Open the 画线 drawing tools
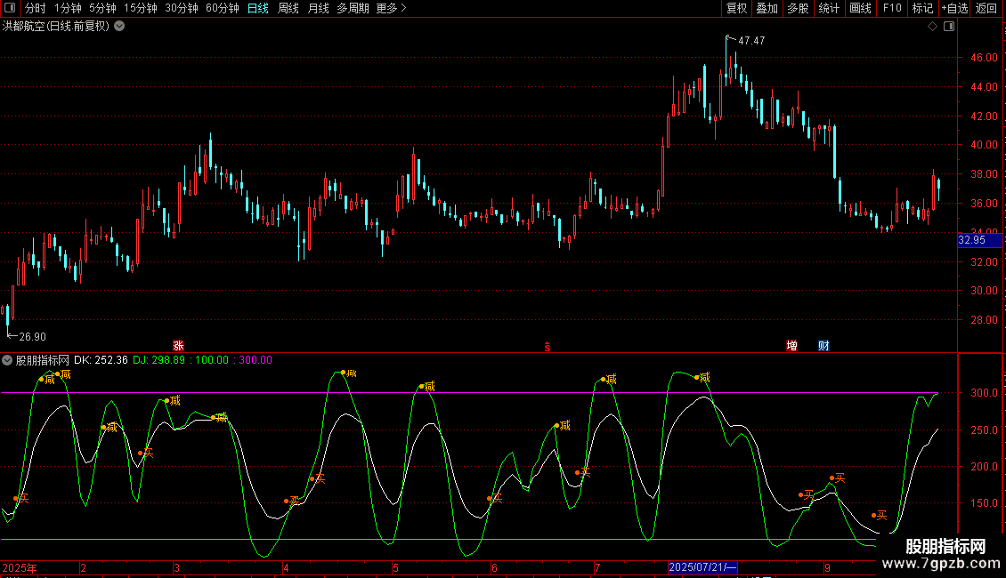This screenshot has width=1006, height=578. (x=860, y=9)
